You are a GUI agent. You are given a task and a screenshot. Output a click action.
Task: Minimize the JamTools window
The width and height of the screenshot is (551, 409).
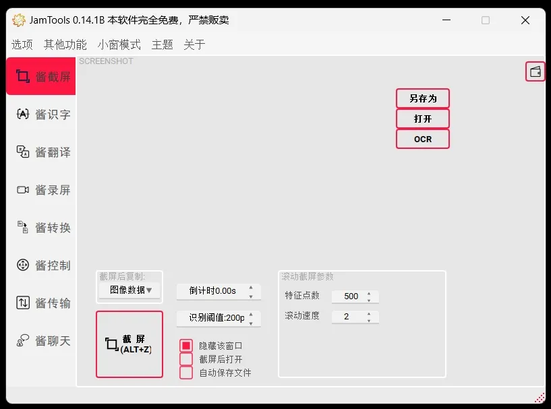[x=446, y=20]
